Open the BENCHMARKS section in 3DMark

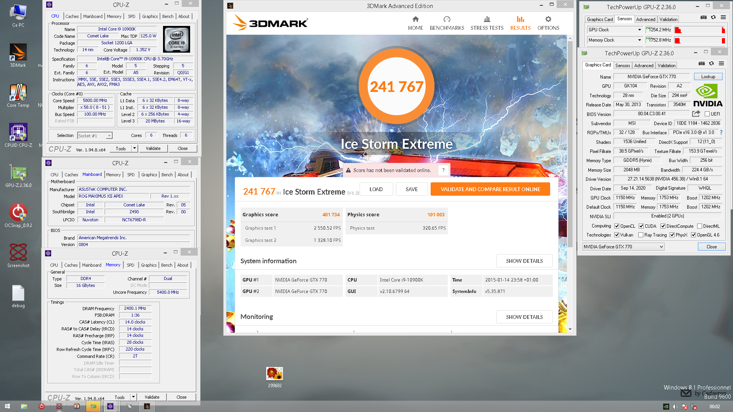pos(447,23)
